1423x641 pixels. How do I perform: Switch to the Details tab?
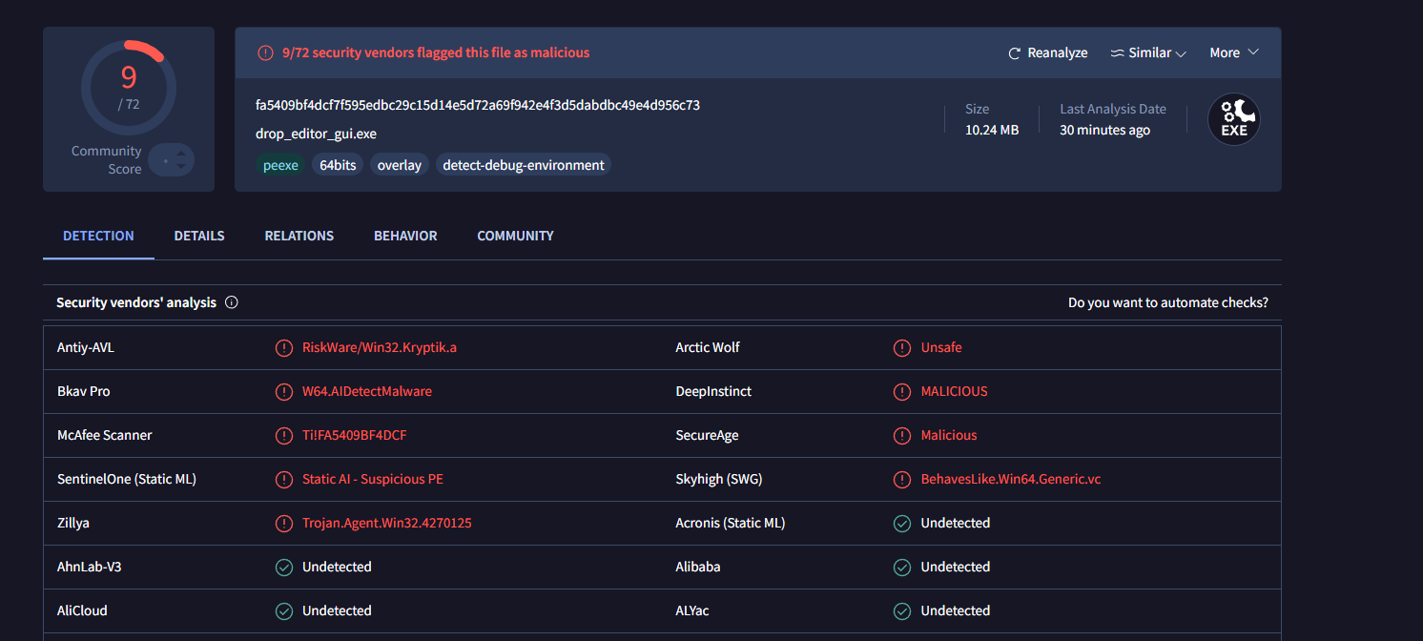199,236
